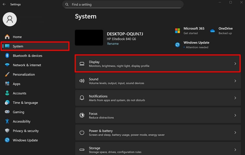Image resolution: width=245 pixels, height=155 pixels.
Task: Click the Focus circle icon
Action: pyautogui.click(x=82, y=115)
